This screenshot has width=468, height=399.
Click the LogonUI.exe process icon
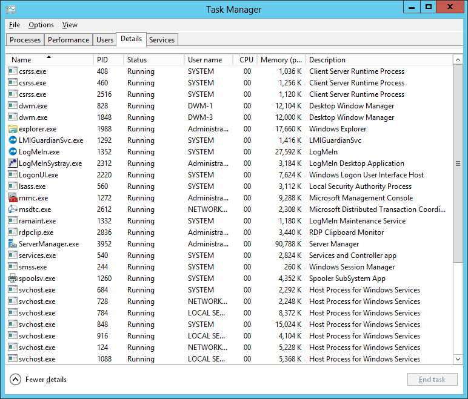13,175
